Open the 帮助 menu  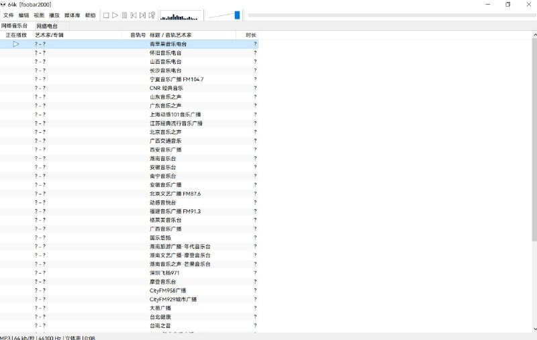[91, 15]
